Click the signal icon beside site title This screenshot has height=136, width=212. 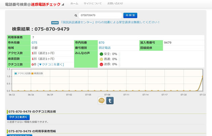63,4
